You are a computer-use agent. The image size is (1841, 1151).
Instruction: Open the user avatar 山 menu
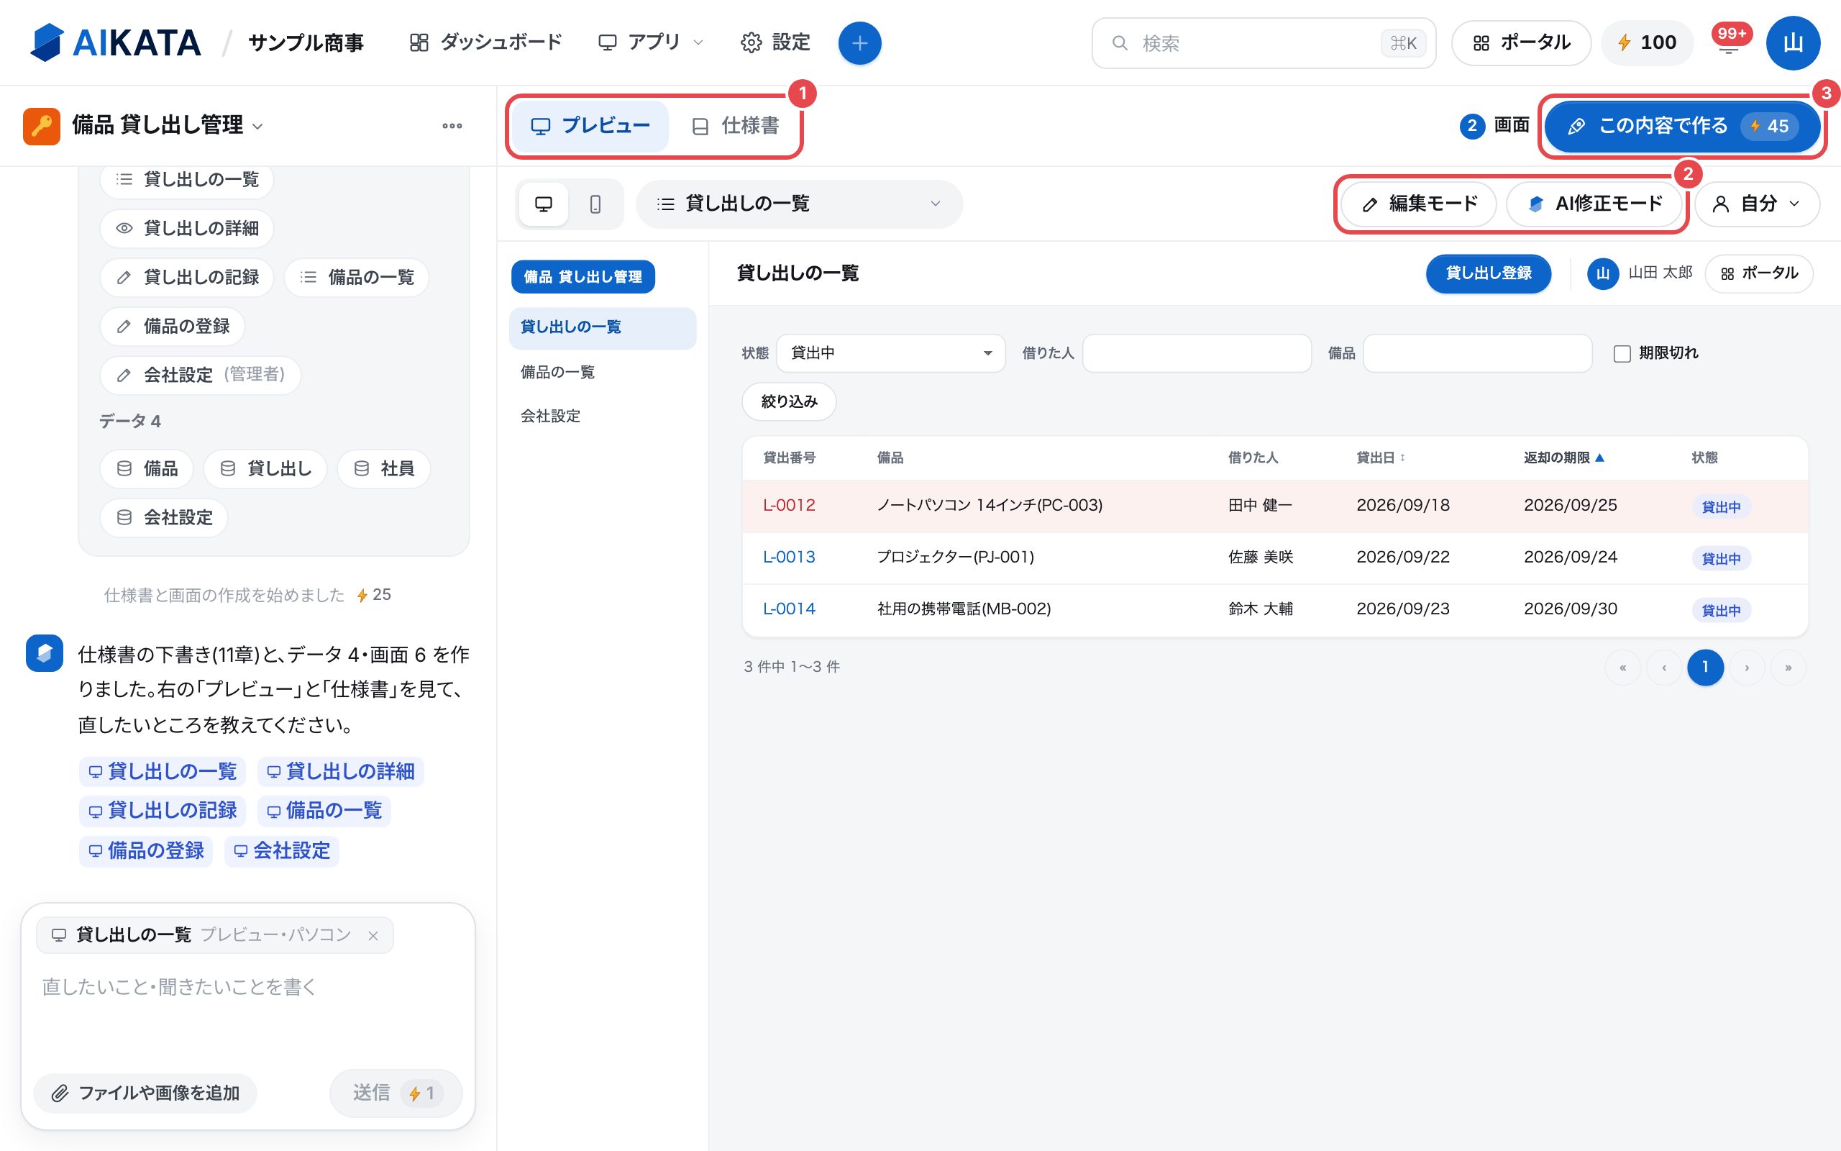coord(1793,43)
